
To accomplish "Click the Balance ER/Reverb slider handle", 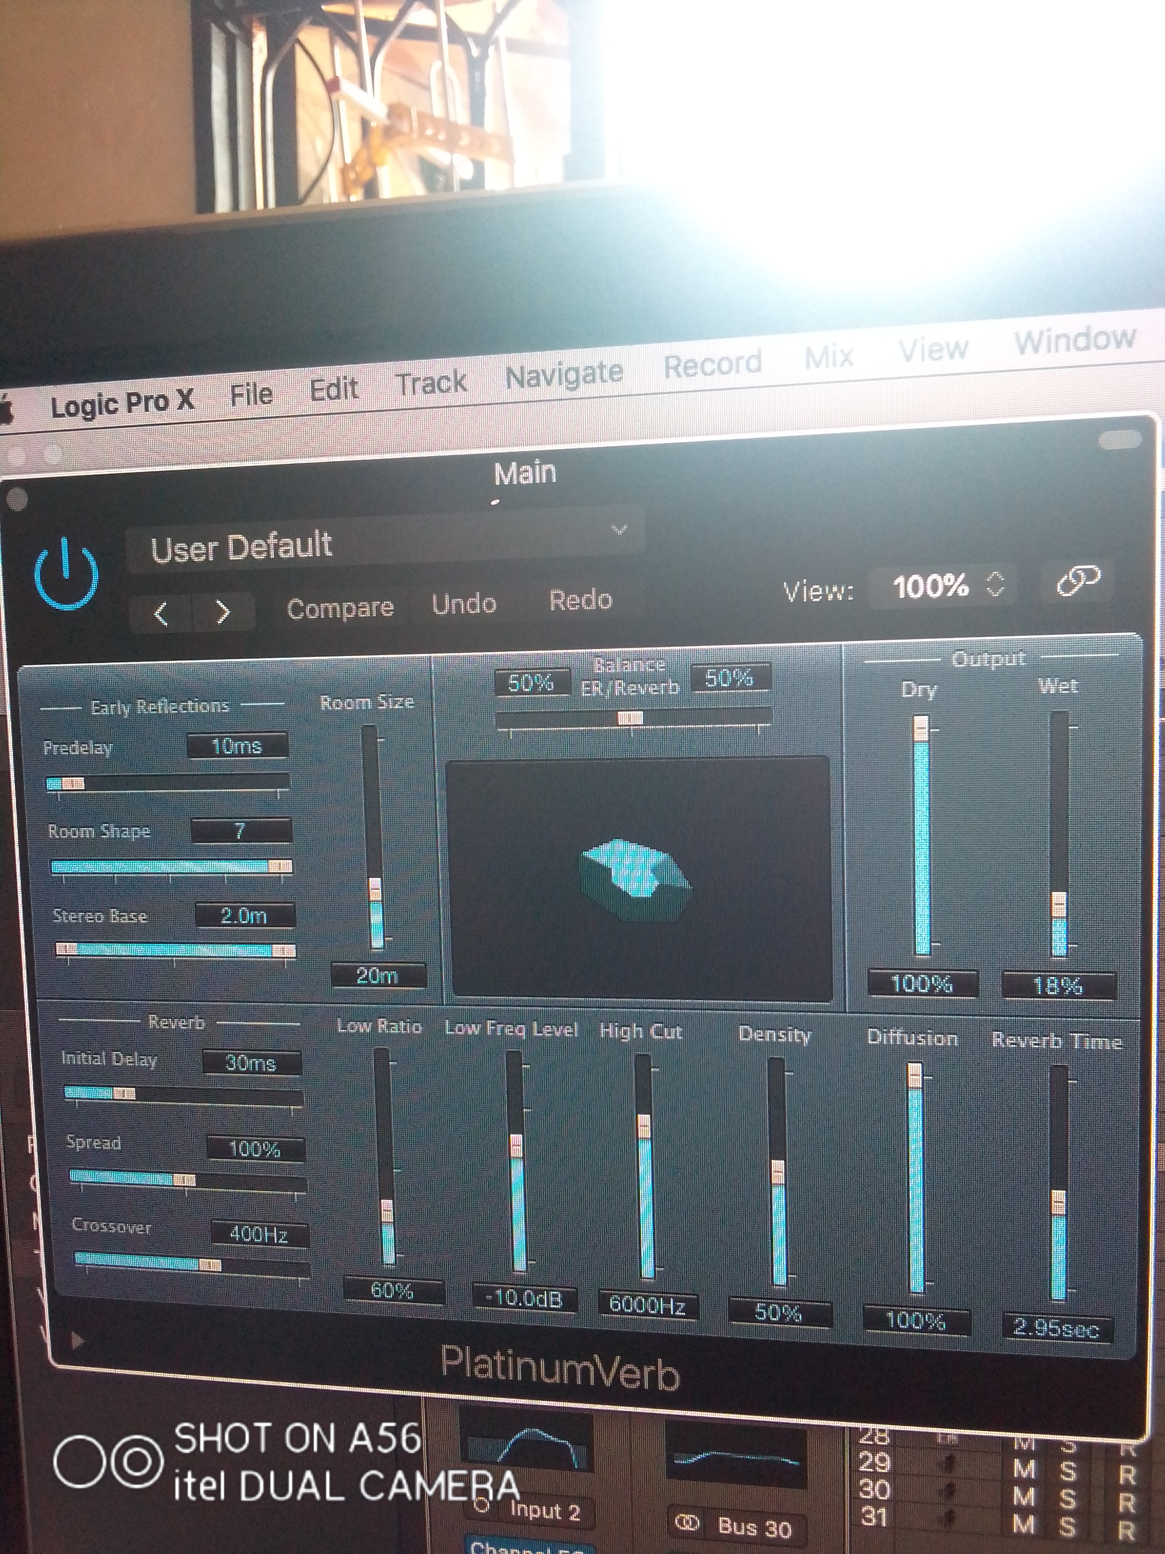I will (x=630, y=718).
